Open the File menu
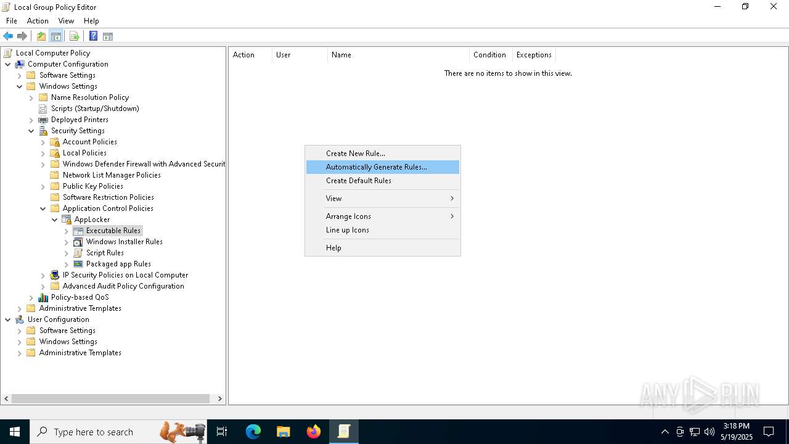This screenshot has height=444, width=789. pos(12,21)
